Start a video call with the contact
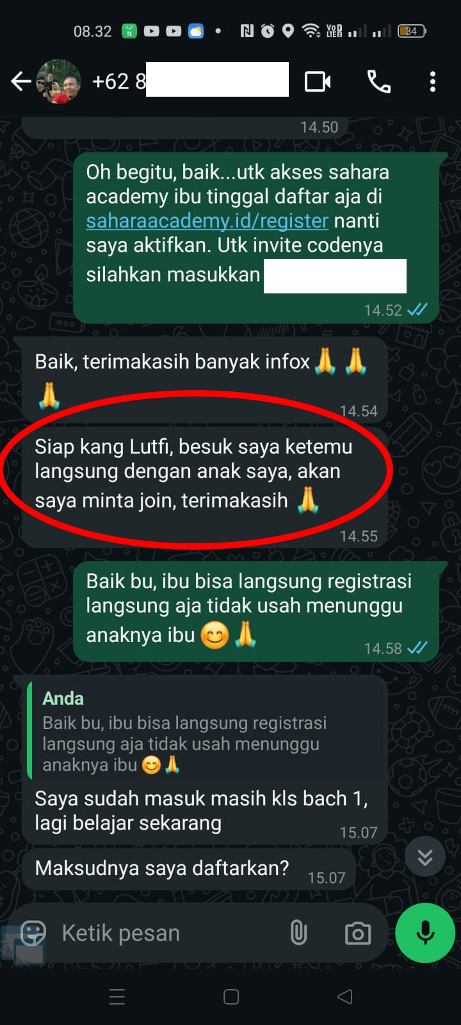461x1025 pixels. click(318, 82)
